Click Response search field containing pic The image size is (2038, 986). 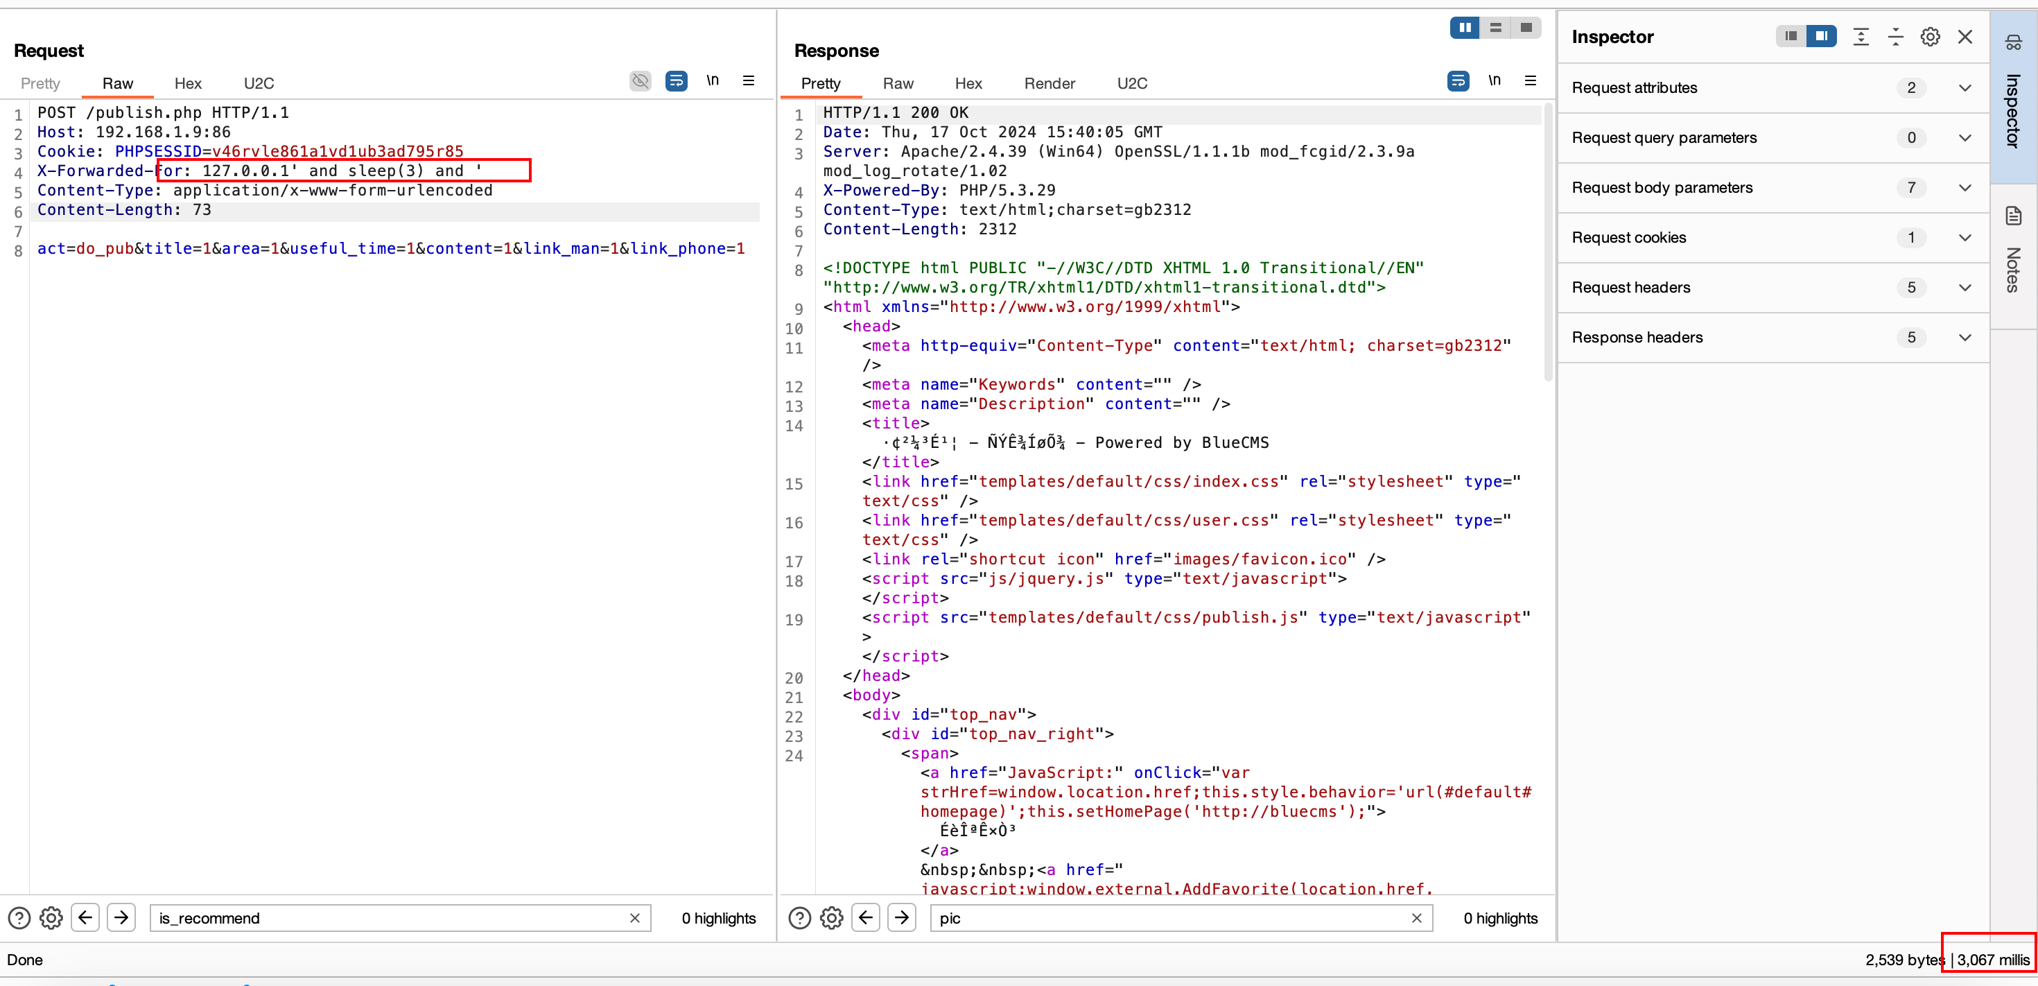(x=1181, y=918)
